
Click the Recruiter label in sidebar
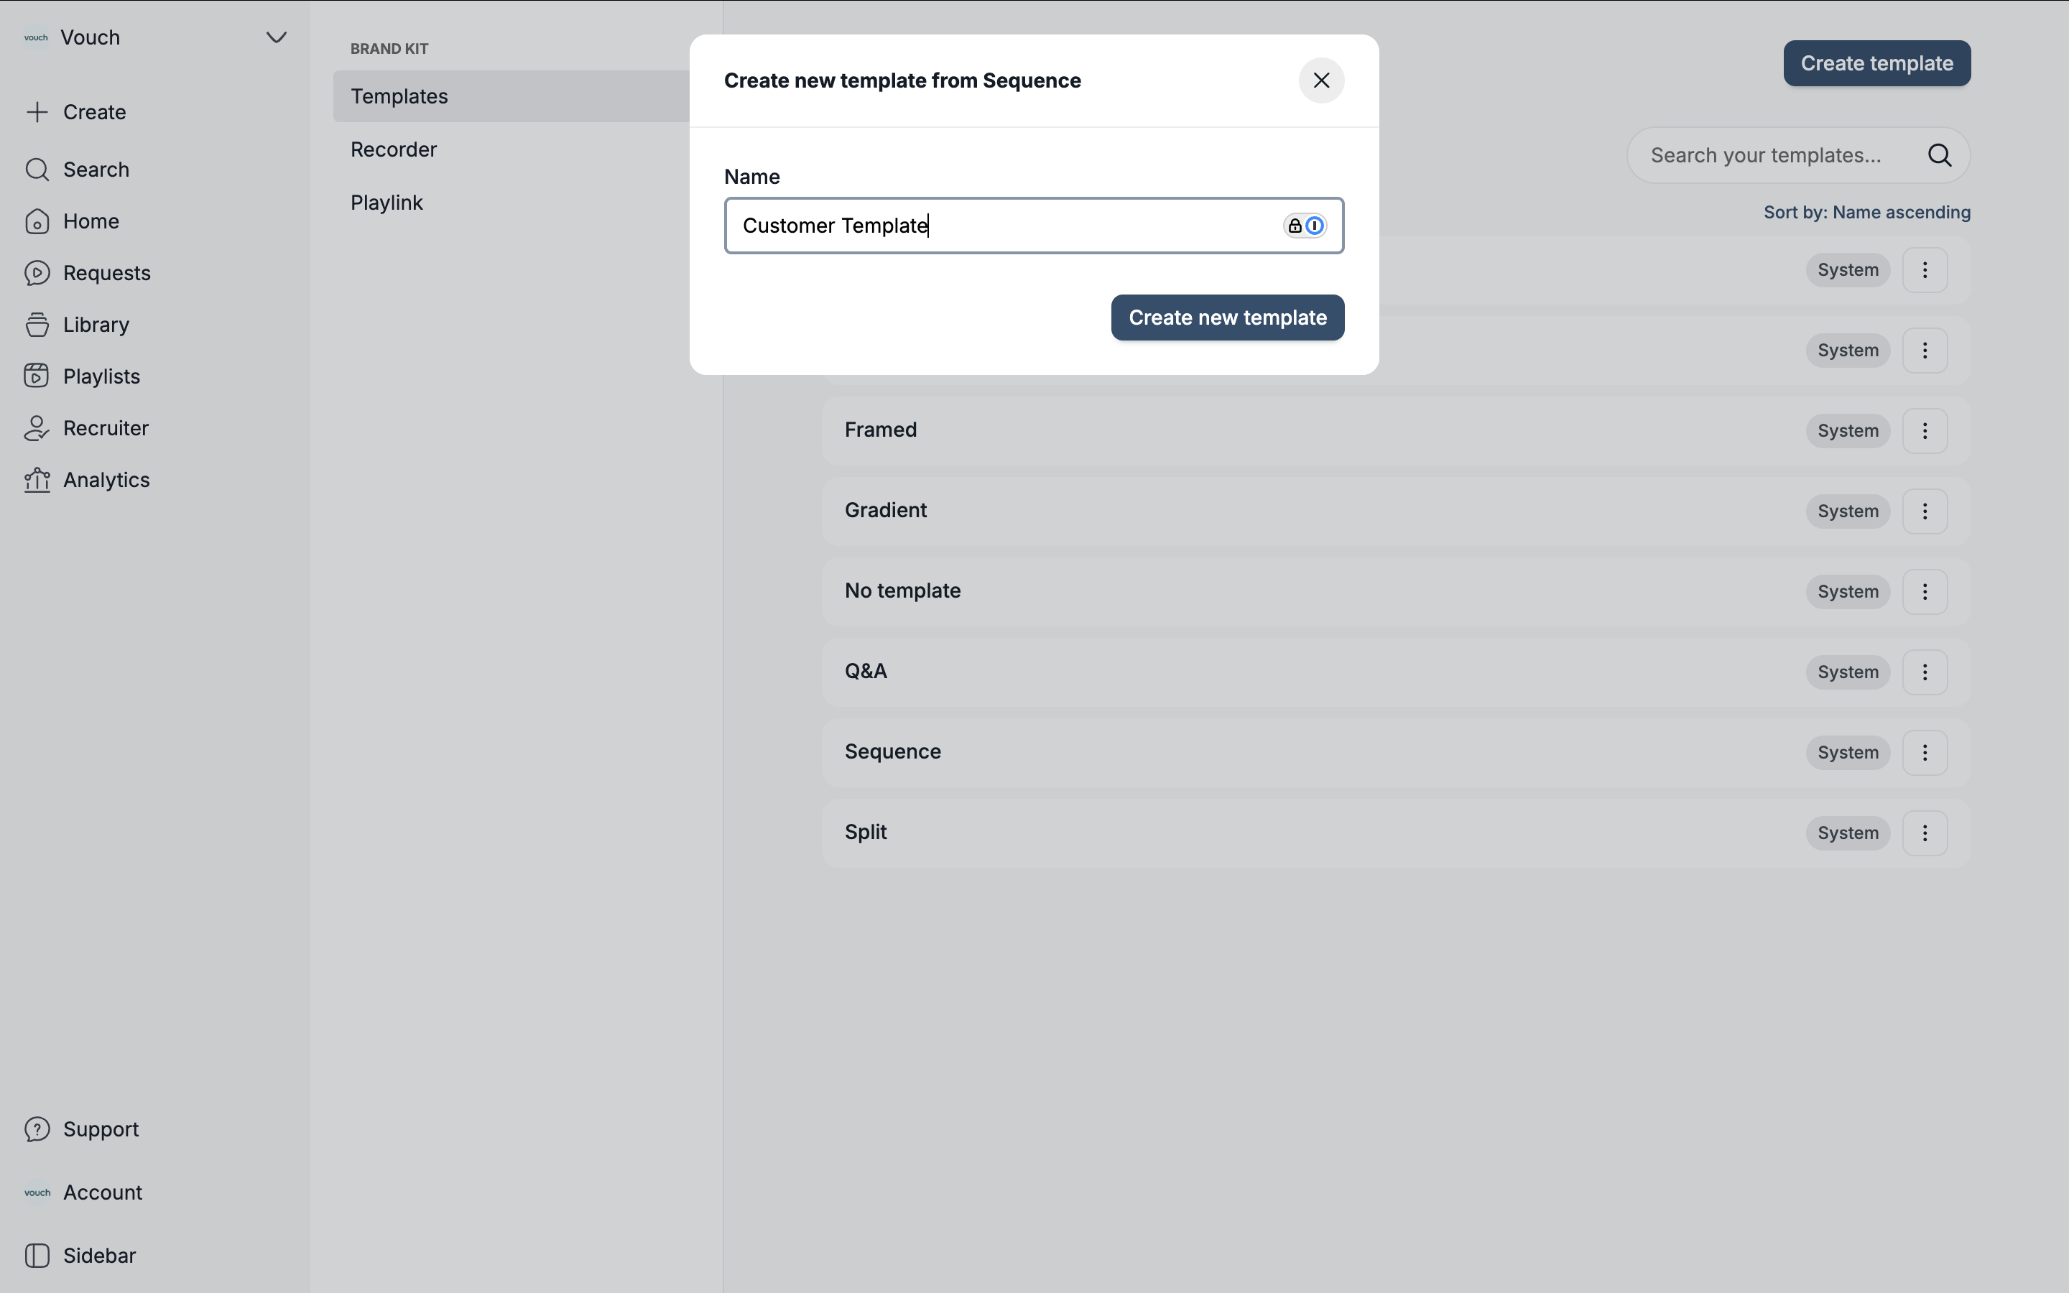pos(106,428)
